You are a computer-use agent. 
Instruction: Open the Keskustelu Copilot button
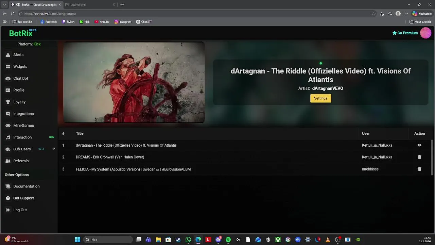(x=422, y=14)
